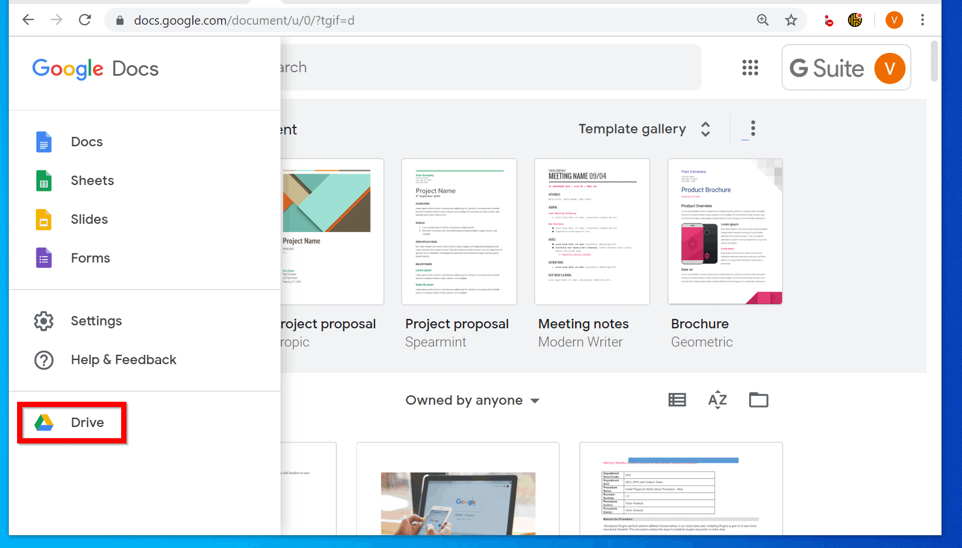962x548 pixels.
Task: Select the Meeting notes template thumbnail
Action: (x=592, y=232)
